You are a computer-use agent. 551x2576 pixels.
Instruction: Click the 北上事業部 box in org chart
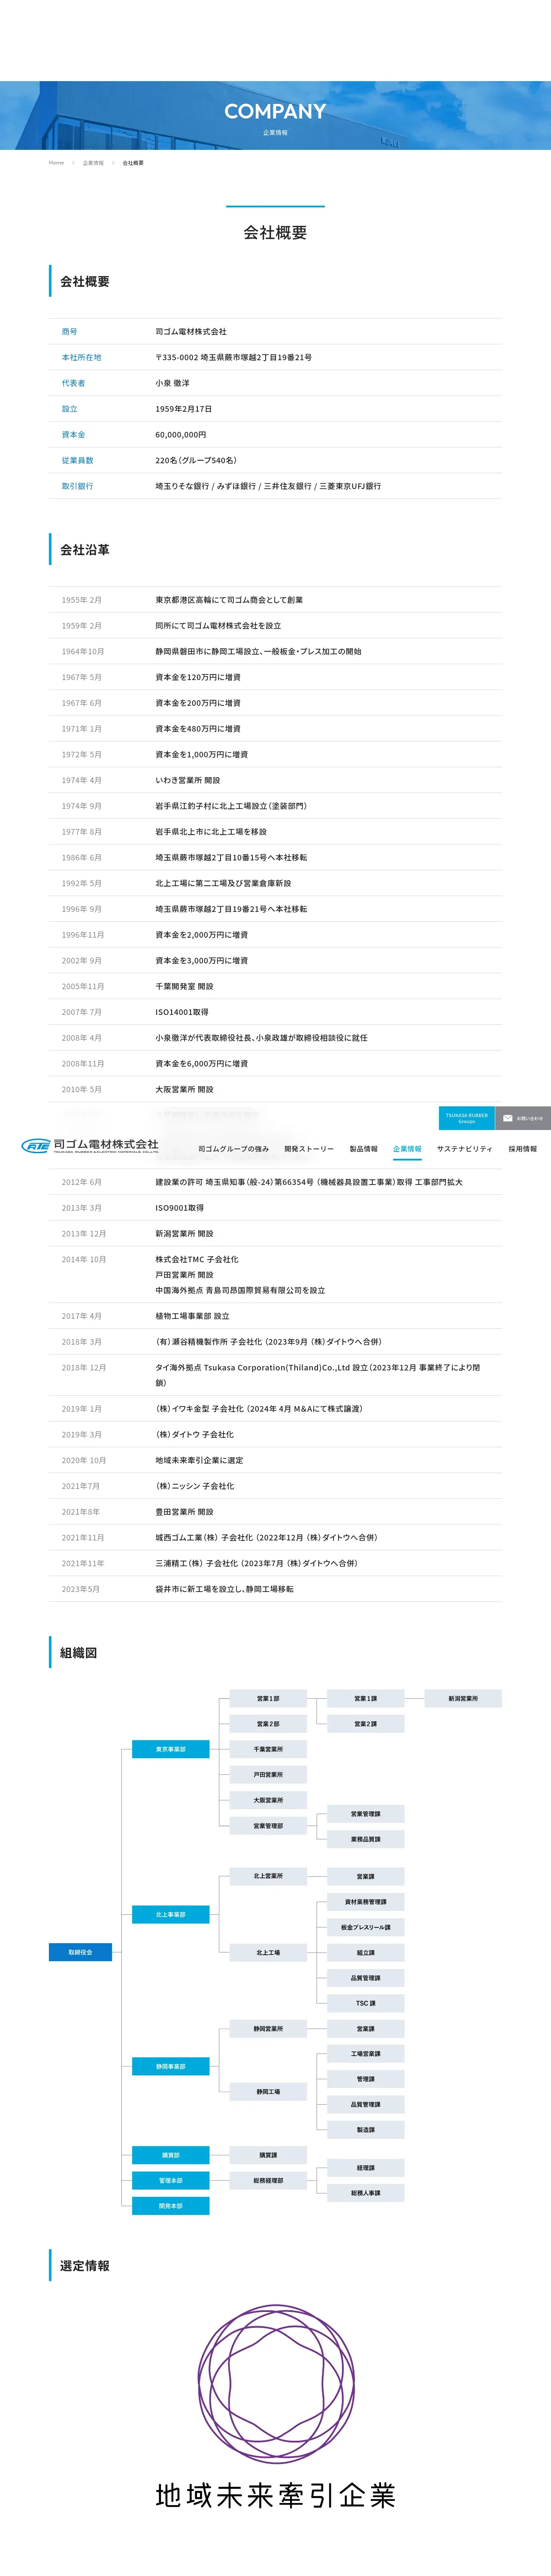[171, 1914]
